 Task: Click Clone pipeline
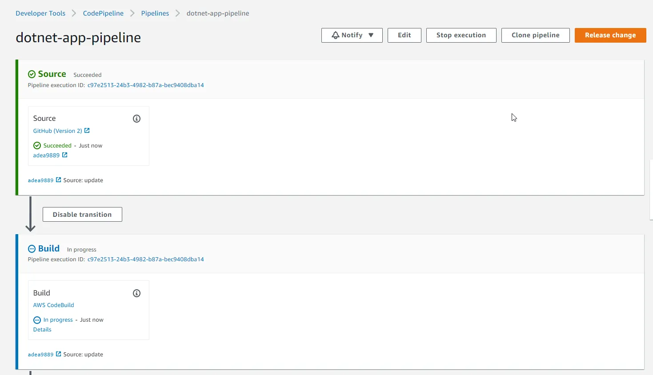[535, 35]
